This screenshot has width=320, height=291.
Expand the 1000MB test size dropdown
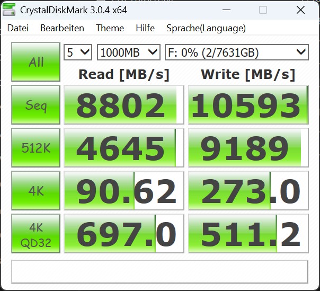128,52
